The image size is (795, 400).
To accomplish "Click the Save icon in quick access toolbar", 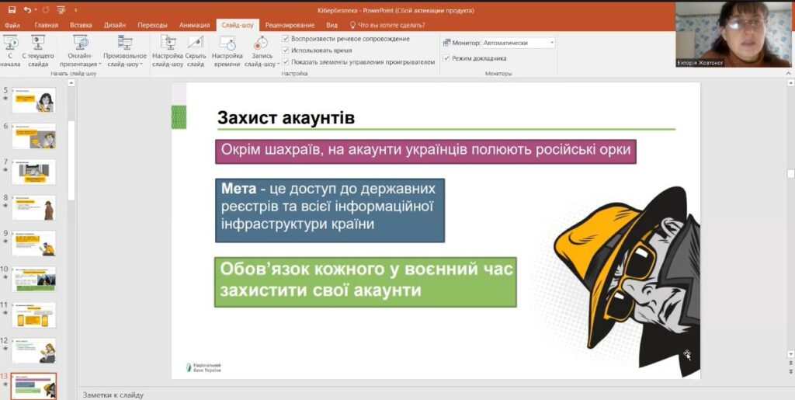I will click(x=12, y=10).
